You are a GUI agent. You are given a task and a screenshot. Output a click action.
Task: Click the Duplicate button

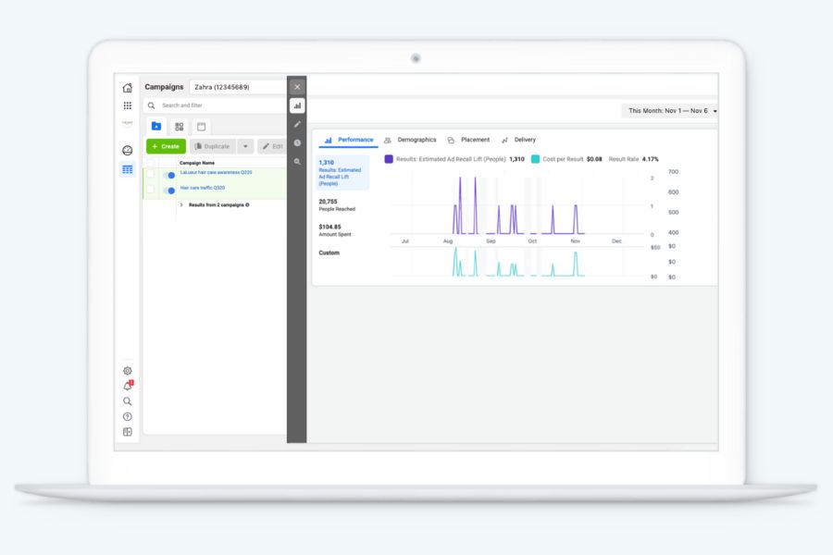point(213,146)
